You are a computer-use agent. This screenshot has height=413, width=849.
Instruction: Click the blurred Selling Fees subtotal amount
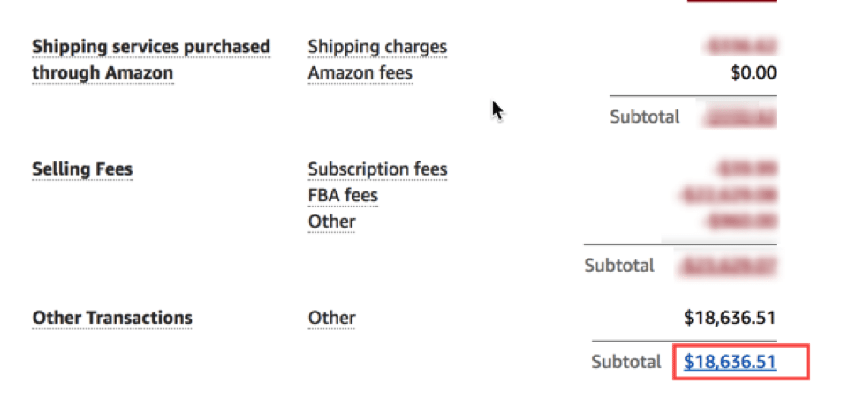pyautogui.click(x=727, y=266)
